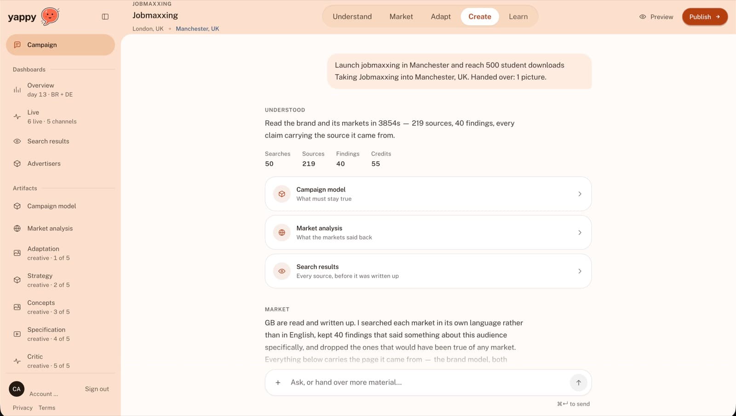Click the eye icon next to Preview

(x=643, y=17)
